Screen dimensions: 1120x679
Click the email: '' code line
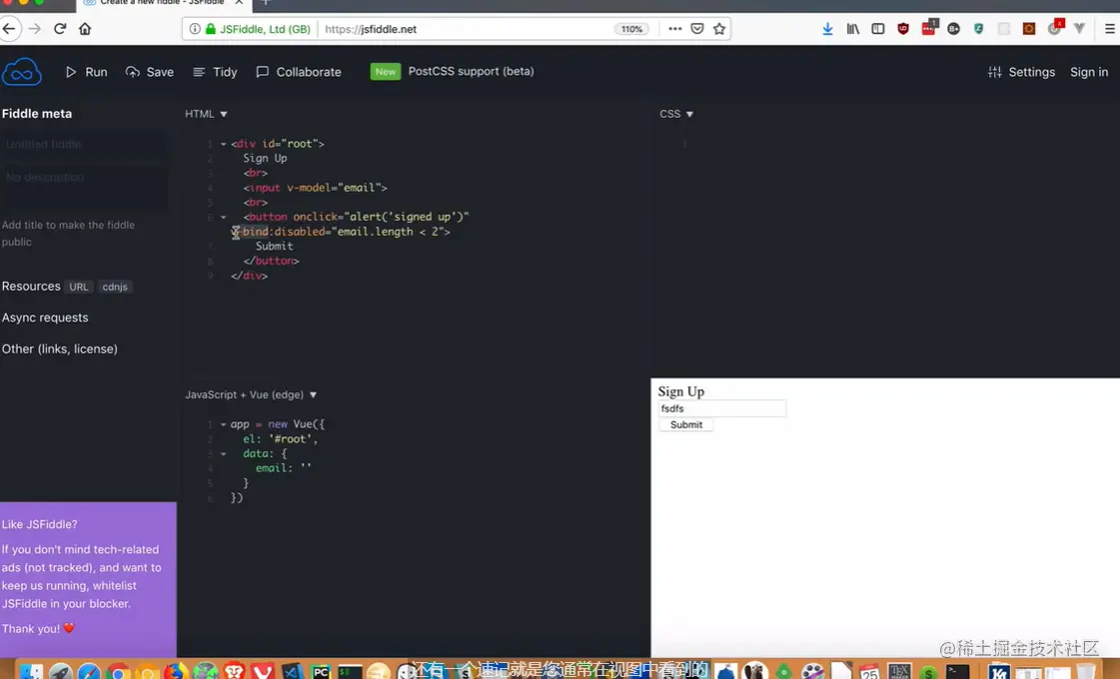pyautogui.click(x=284, y=468)
